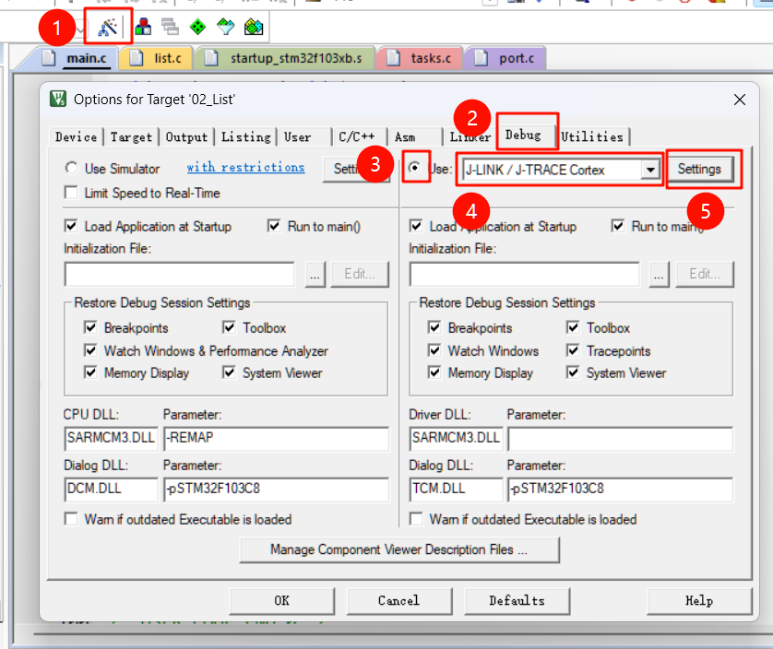Toggle simulator Toolbox checkbox

[229, 327]
